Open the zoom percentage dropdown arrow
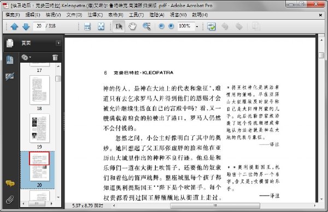This screenshot has height=212, width=328. (197, 27)
